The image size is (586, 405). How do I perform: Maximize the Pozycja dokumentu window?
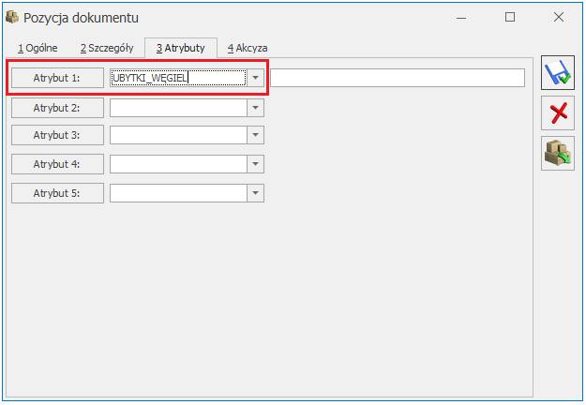point(510,17)
